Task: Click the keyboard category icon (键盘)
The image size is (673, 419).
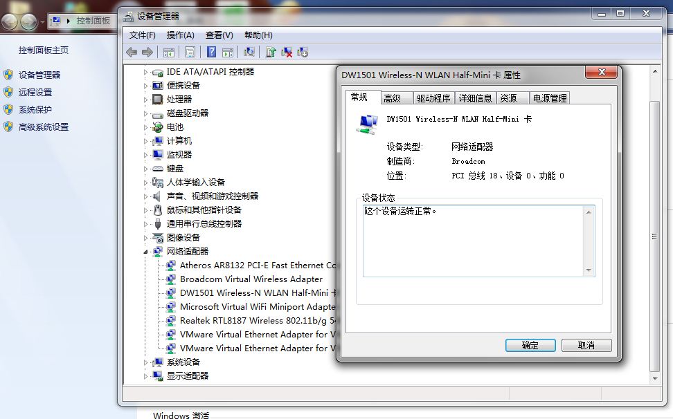Action: [x=158, y=169]
